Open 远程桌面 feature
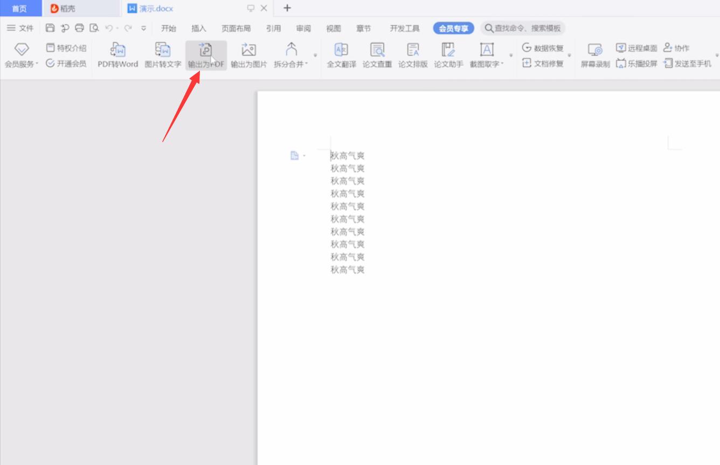The height and width of the screenshot is (465, 720). 636,48
